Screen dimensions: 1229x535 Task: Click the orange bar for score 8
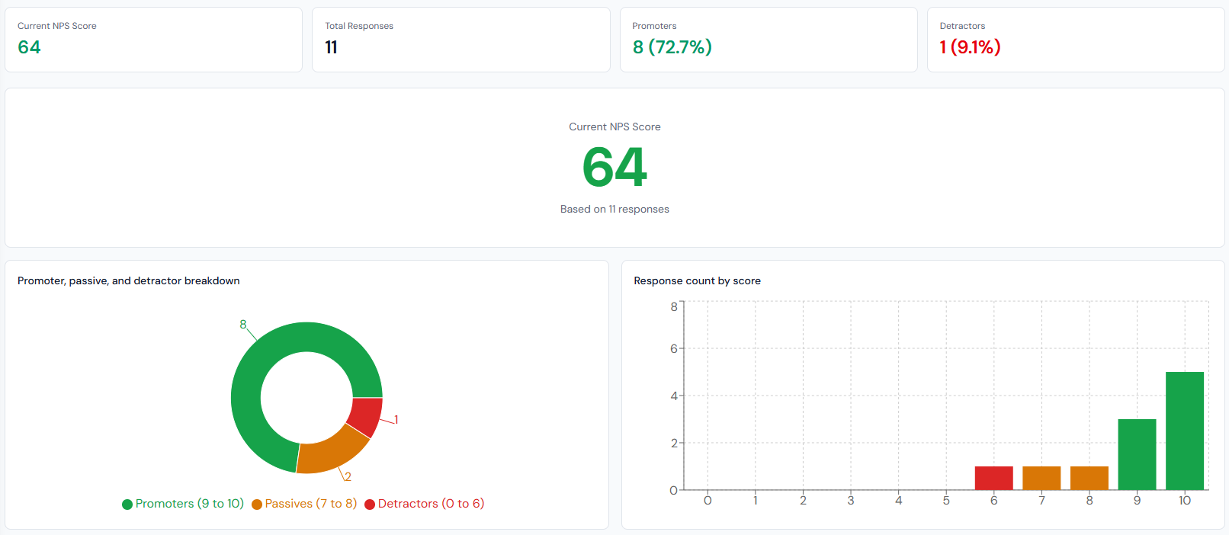point(1089,478)
